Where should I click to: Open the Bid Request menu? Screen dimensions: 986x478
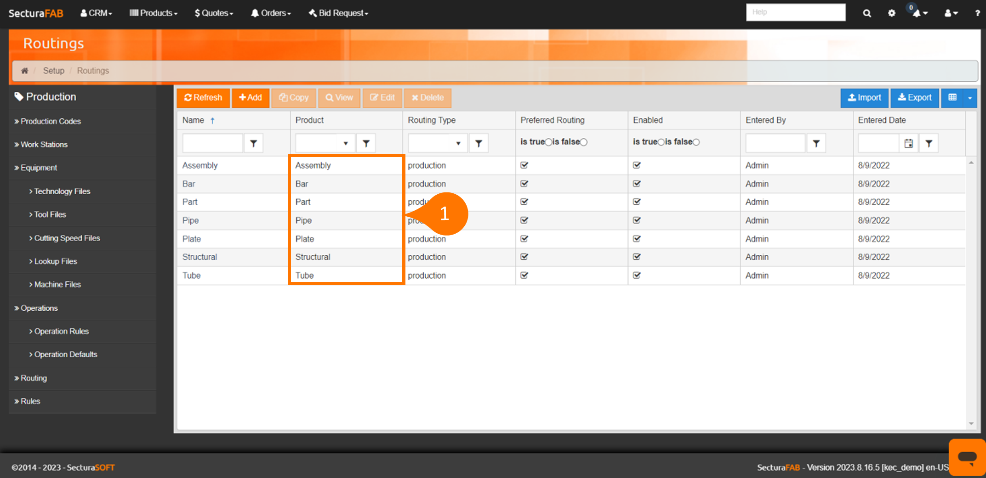click(339, 13)
